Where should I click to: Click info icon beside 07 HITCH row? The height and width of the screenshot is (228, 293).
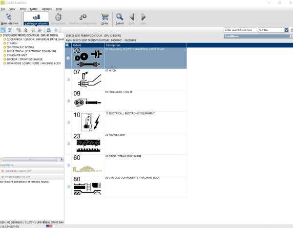pyautogui.click(x=68, y=80)
